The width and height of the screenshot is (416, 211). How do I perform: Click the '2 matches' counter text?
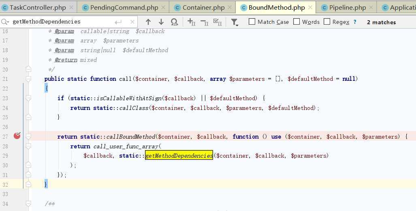381,22
